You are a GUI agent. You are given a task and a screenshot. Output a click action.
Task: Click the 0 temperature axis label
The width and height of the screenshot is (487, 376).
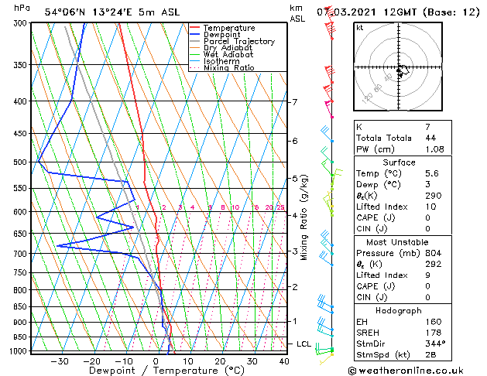(156, 361)
